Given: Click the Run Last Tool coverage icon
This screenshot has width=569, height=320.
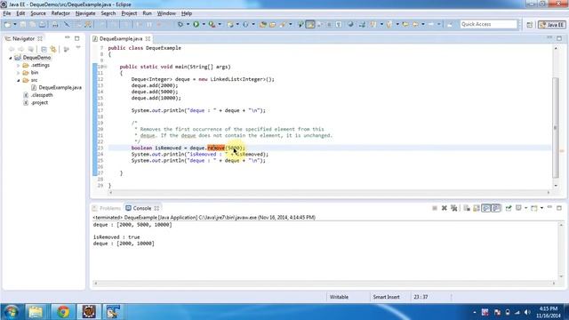Looking at the screenshot, I should click(x=212, y=24).
